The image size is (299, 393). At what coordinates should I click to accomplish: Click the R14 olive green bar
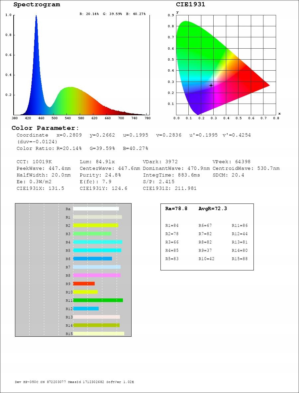pos(96,325)
